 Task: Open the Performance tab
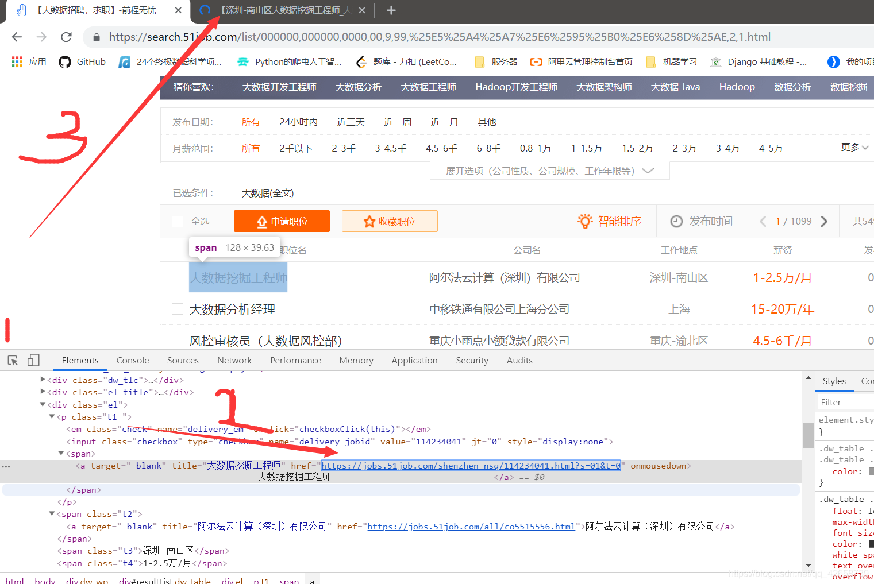tap(295, 360)
